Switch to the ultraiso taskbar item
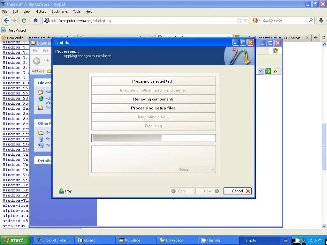Screen dimensions: 327x245 94,240
